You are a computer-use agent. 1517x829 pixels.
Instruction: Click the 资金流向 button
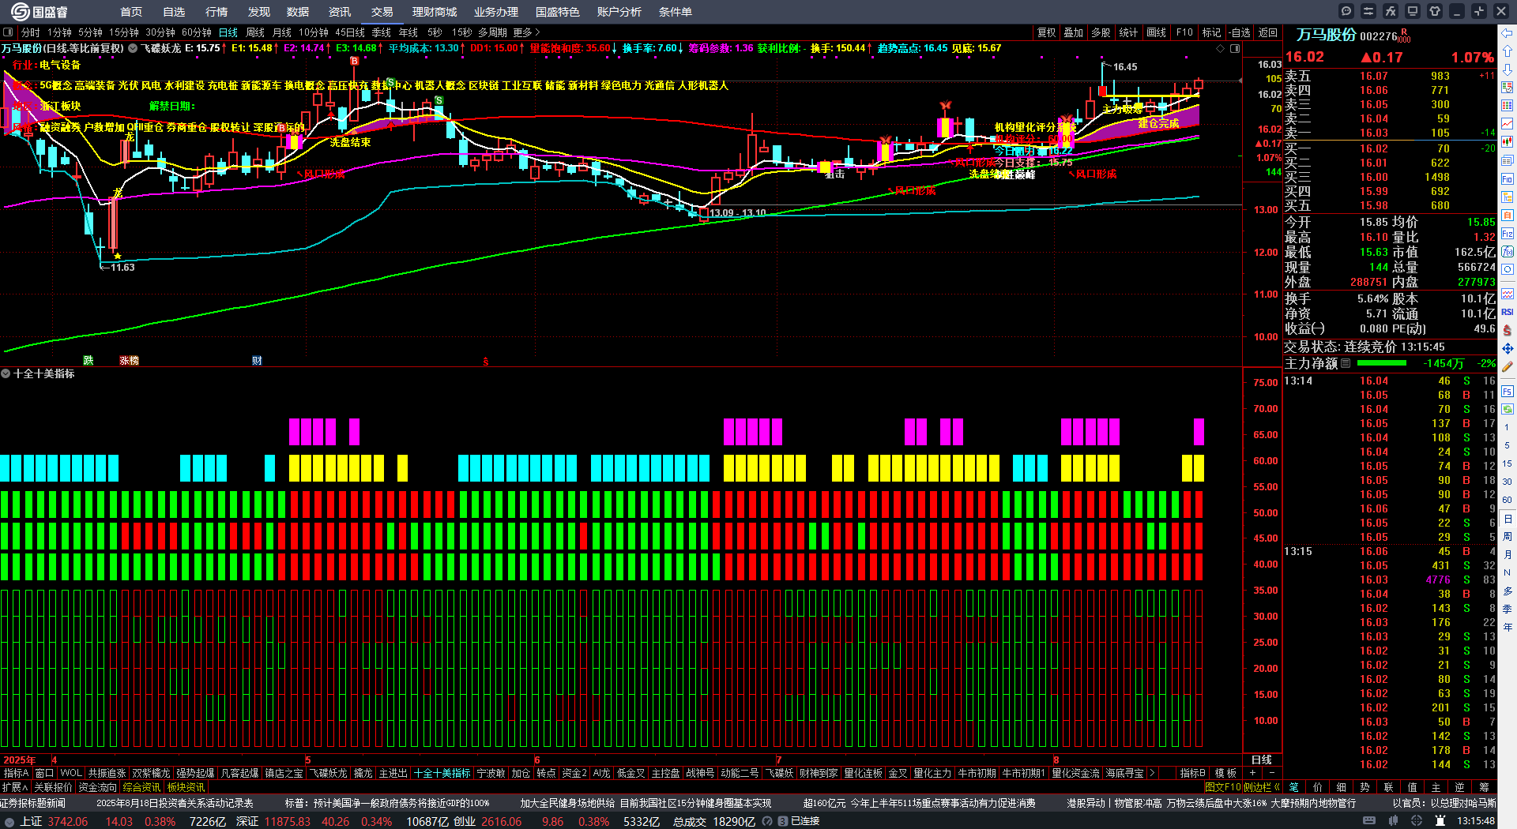98,787
